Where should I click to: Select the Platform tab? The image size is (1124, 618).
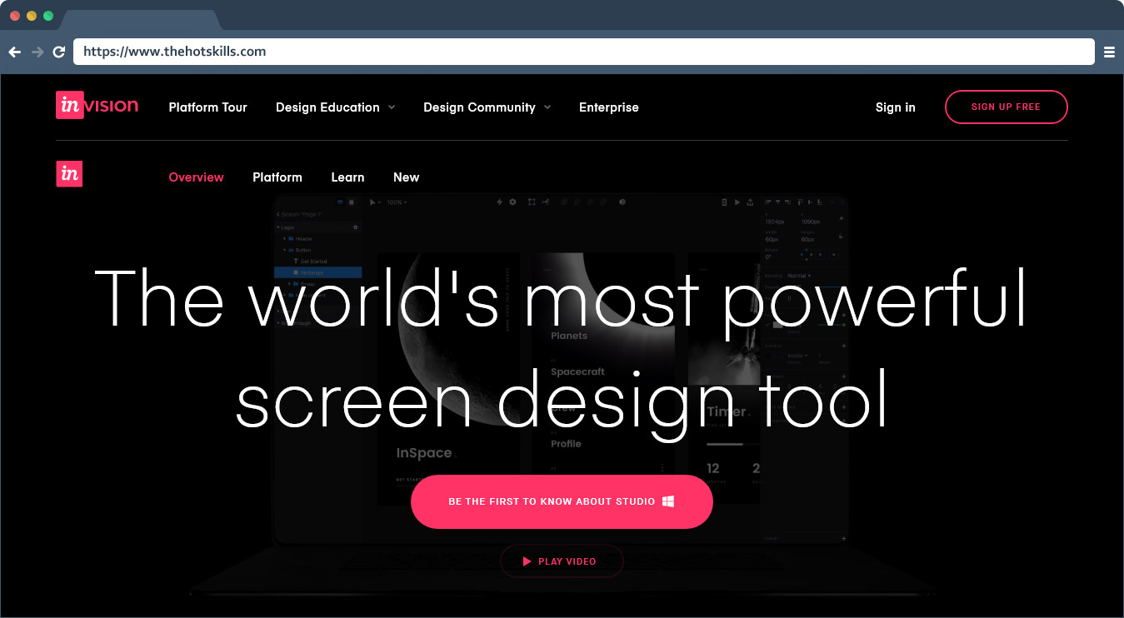pyautogui.click(x=277, y=177)
